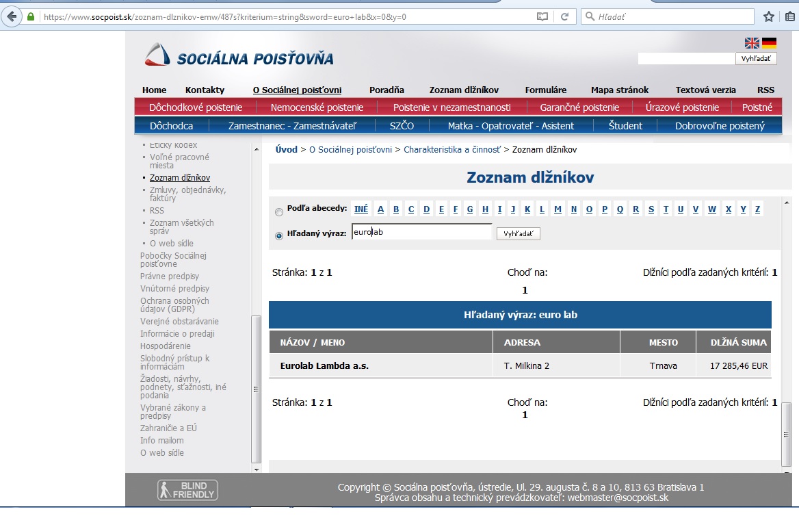Click the Sociálna poisťovňa logo
Viewport: 799px width, 516px height.
239,56
